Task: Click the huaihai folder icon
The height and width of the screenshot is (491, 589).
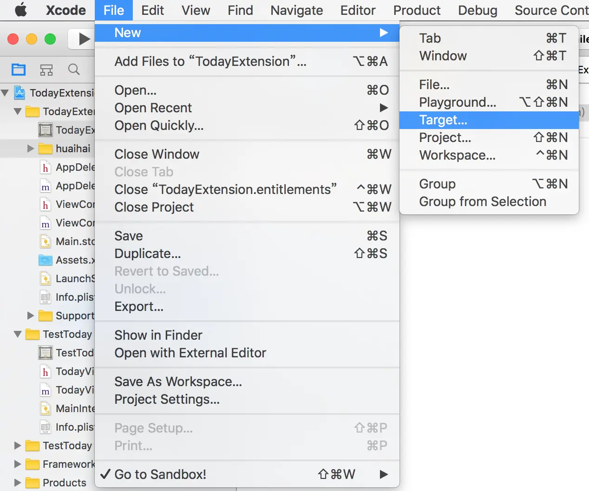Action: tap(45, 149)
